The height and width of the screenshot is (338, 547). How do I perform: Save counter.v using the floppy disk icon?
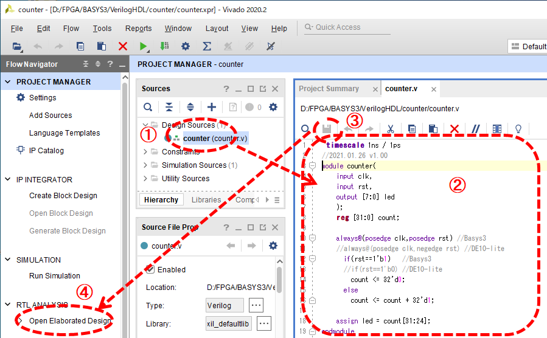click(326, 128)
